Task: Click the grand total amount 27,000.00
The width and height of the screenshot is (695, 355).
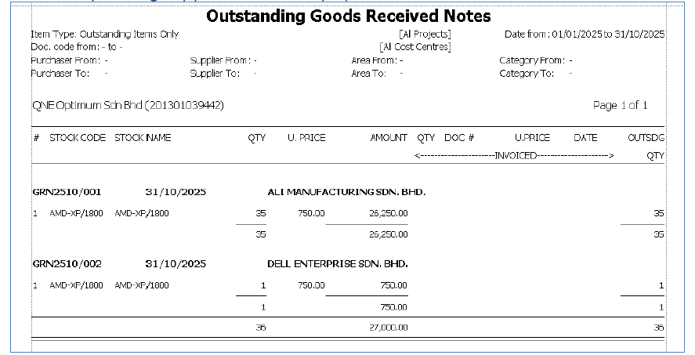Action: click(389, 328)
